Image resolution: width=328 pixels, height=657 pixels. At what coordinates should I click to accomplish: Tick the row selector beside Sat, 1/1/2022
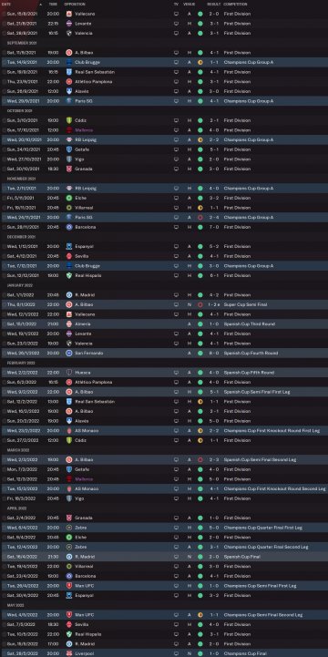[4, 295]
